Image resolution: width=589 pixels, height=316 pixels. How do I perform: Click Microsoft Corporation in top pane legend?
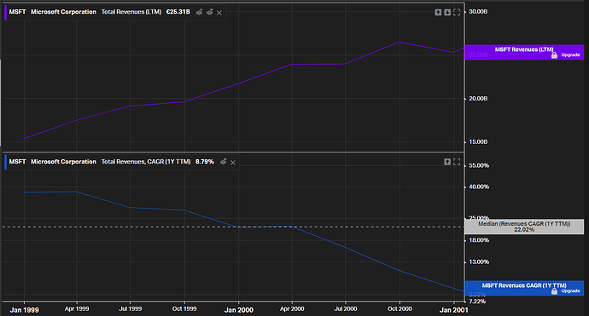(63, 12)
